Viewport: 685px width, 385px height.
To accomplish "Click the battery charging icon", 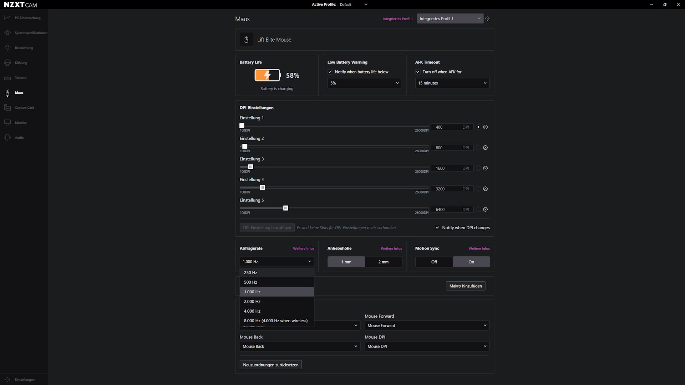I will point(268,75).
